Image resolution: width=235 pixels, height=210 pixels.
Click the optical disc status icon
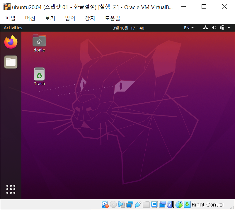click(113, 204)
